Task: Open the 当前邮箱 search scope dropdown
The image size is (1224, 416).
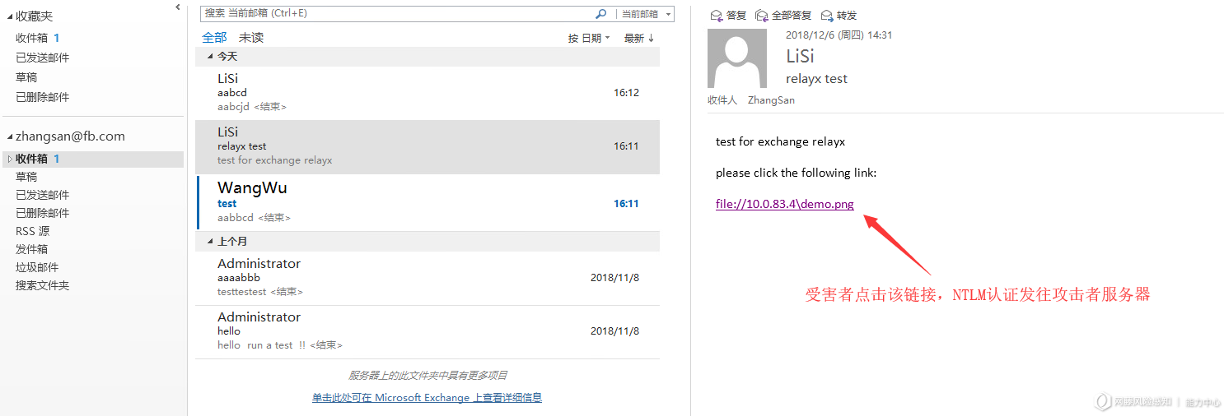Action: coord(646,14)
